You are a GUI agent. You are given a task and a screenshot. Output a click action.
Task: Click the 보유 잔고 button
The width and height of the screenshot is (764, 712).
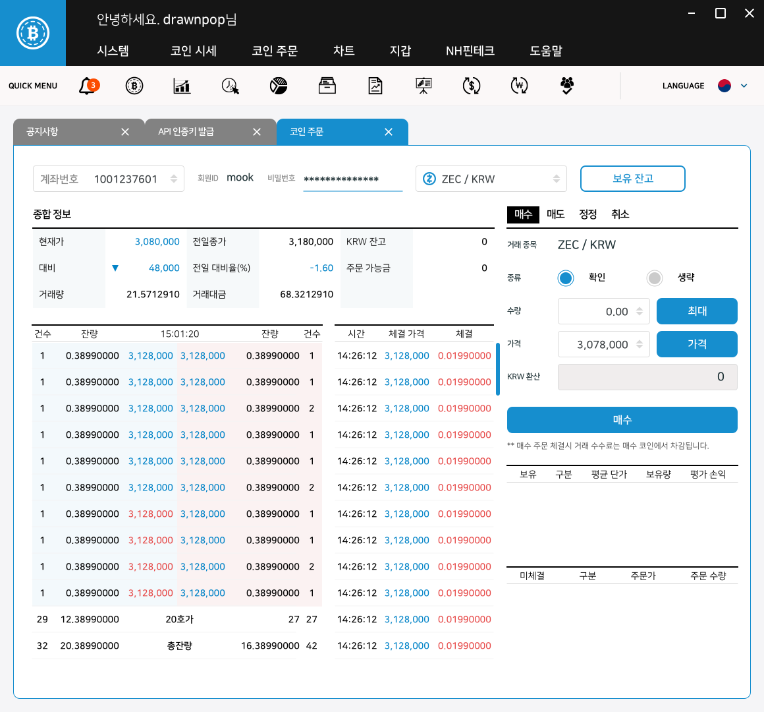pyautogui.click(x=632, y=179)
